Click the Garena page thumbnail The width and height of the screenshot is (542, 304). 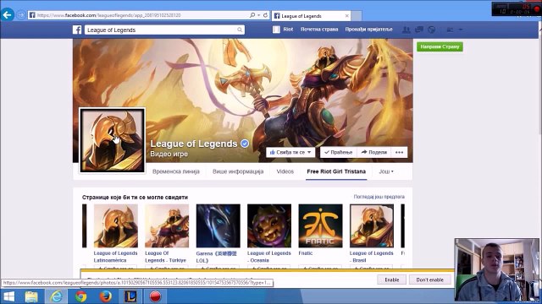click(x=218, y=225)
